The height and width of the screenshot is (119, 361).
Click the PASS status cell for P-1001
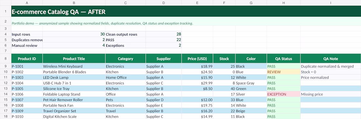pyautogui.click(x=284, y=66)
